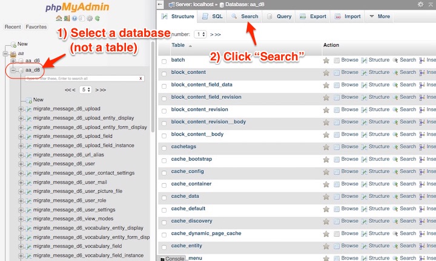Click table icon of migrate_message_d6_upload

click(28, 109)
